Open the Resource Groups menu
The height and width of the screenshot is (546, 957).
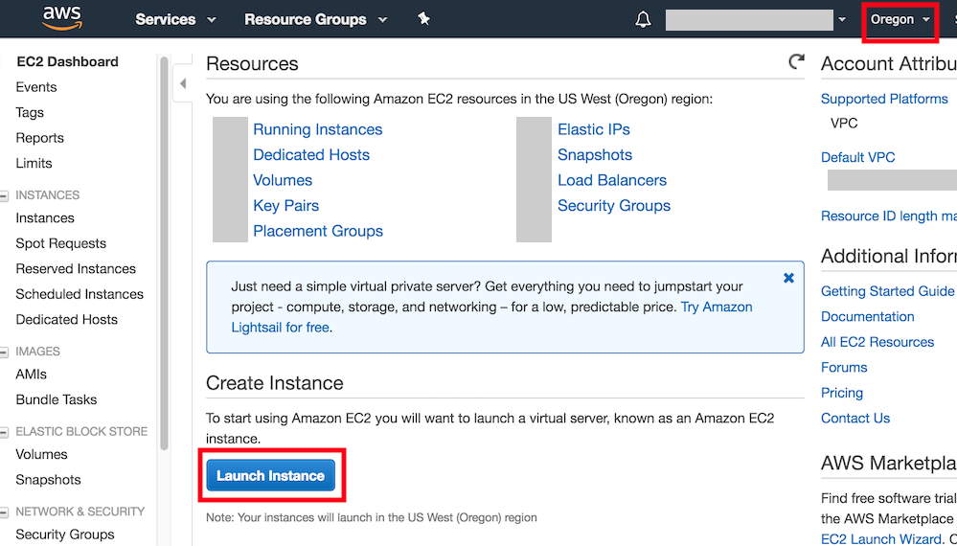pos(315,19)
